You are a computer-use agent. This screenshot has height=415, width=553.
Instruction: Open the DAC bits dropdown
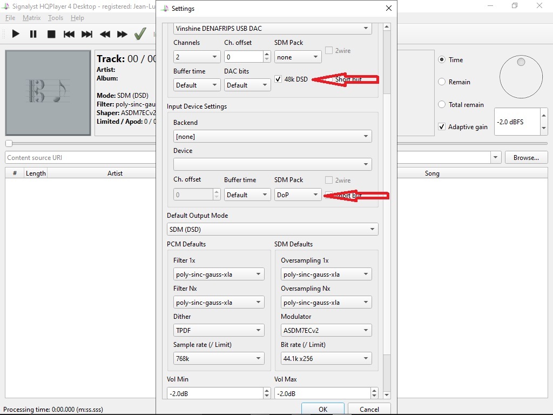click(x=247, y=85)
